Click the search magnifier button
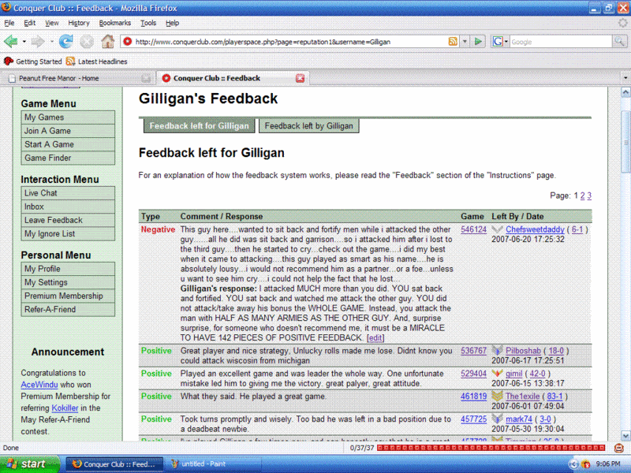 coord(619,41)
